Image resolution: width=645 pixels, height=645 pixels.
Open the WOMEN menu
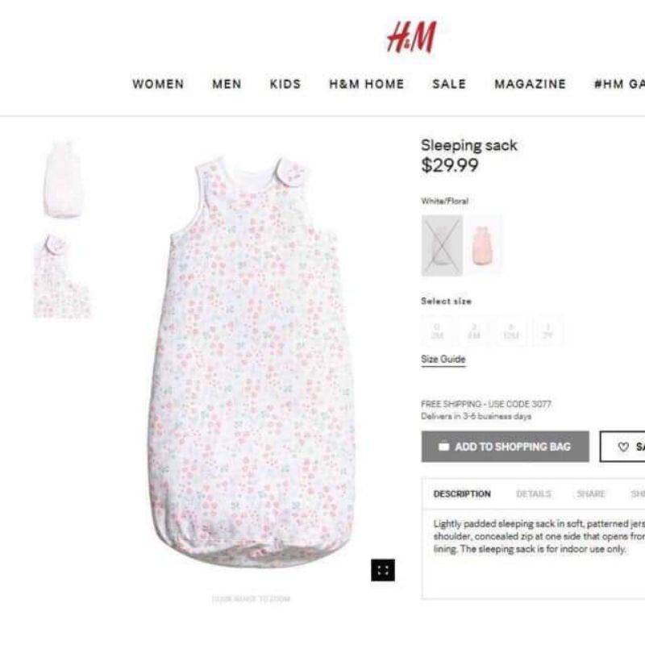tap(158, 84)
